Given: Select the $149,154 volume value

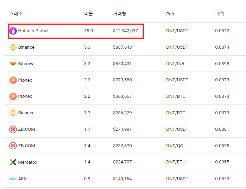Looking at the screenshot, I should [122, 179].
